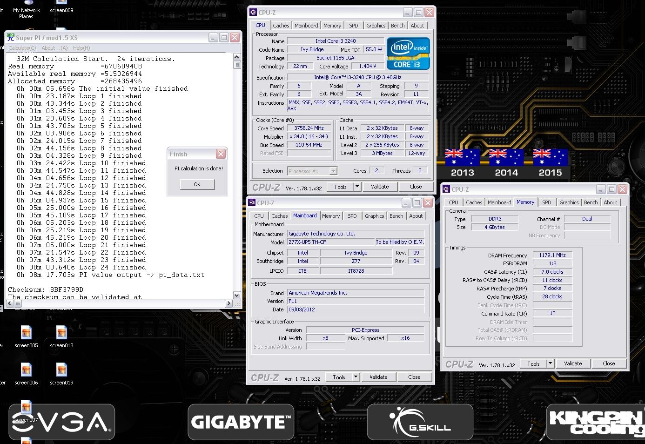The width and height of the screenshot is (645, 444).
Task: Click the Z77X-UP5 TH-CF model field
Action: click(x=330, y=242)
